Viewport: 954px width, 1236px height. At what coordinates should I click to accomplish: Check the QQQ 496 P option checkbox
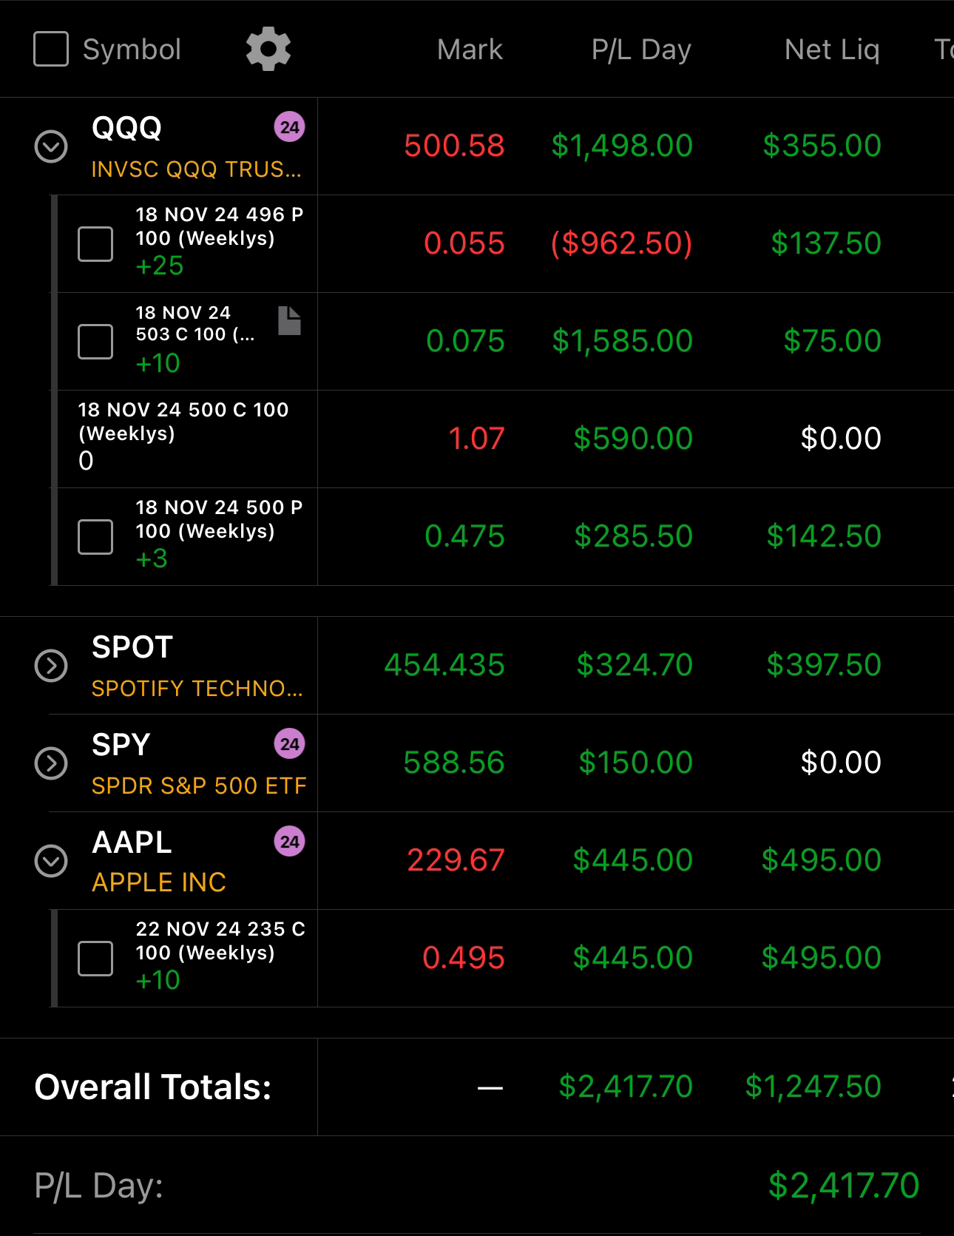click(x=95, y=244)
